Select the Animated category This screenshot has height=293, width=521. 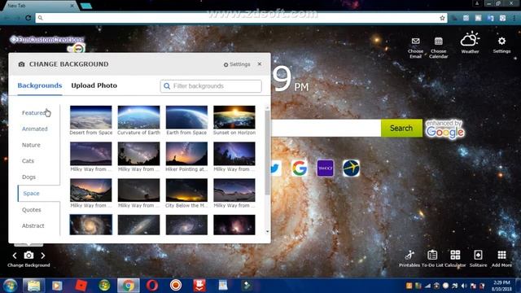tap(35, 129)
